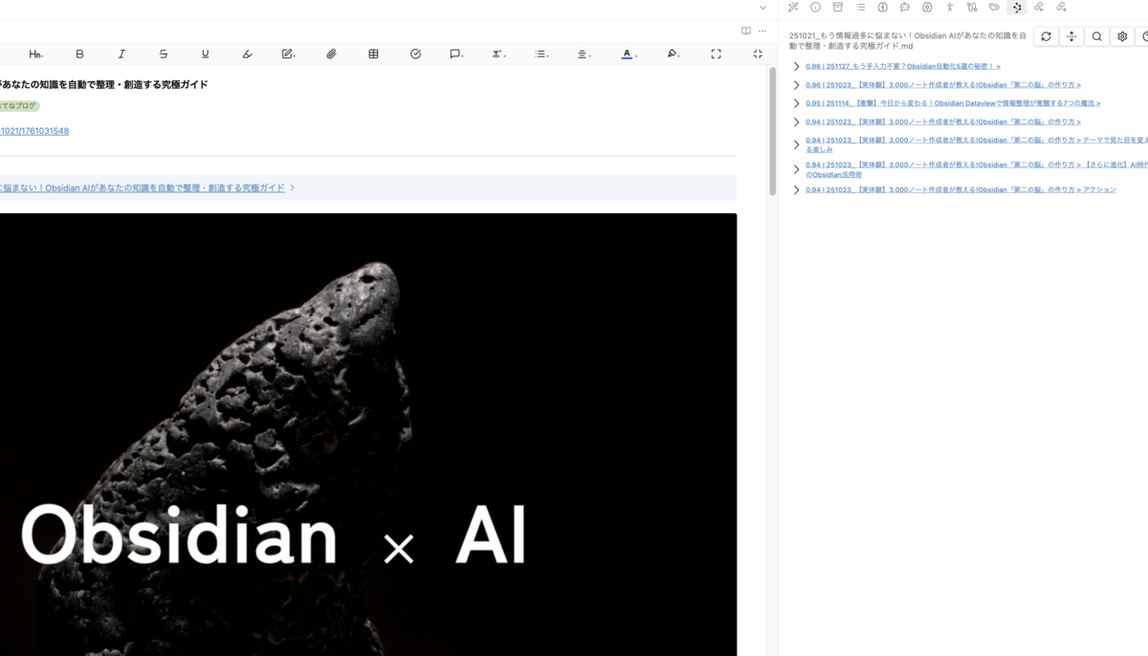The image size is (1148, 656).
Task: Open the embedded link 'Obsidian AIがあなたの知識を自動で整理'
Action: point(143,187)
